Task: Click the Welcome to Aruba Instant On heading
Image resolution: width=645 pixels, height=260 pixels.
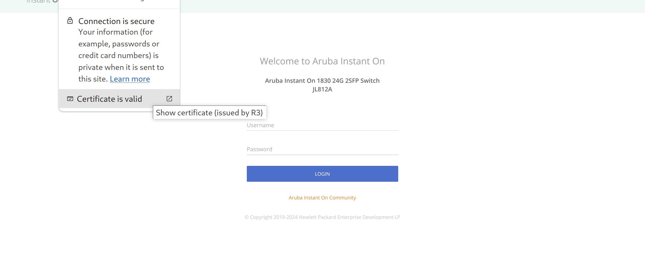Action: pos(322,61)
